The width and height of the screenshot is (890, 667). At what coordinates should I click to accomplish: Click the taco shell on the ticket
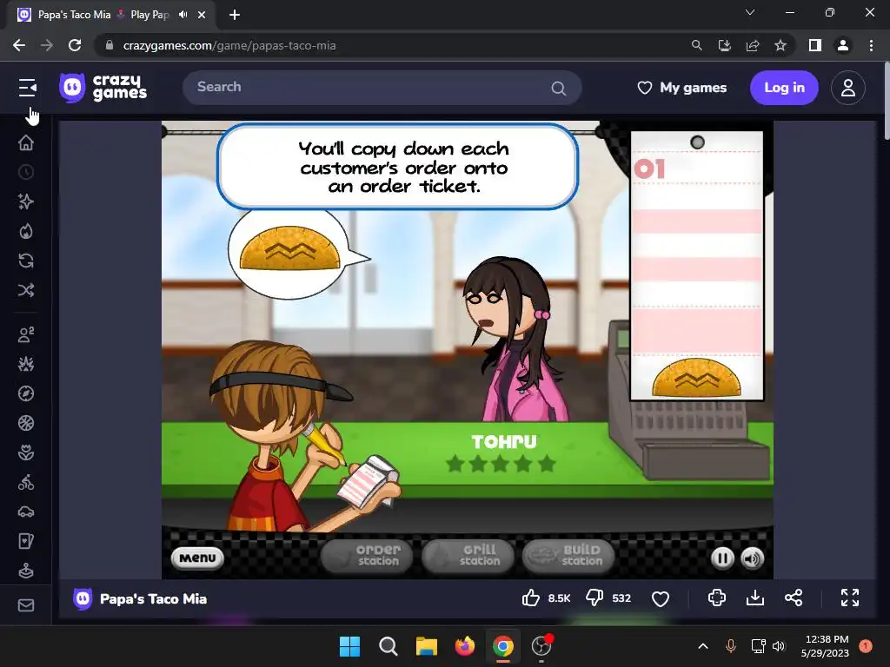[696, 377]
